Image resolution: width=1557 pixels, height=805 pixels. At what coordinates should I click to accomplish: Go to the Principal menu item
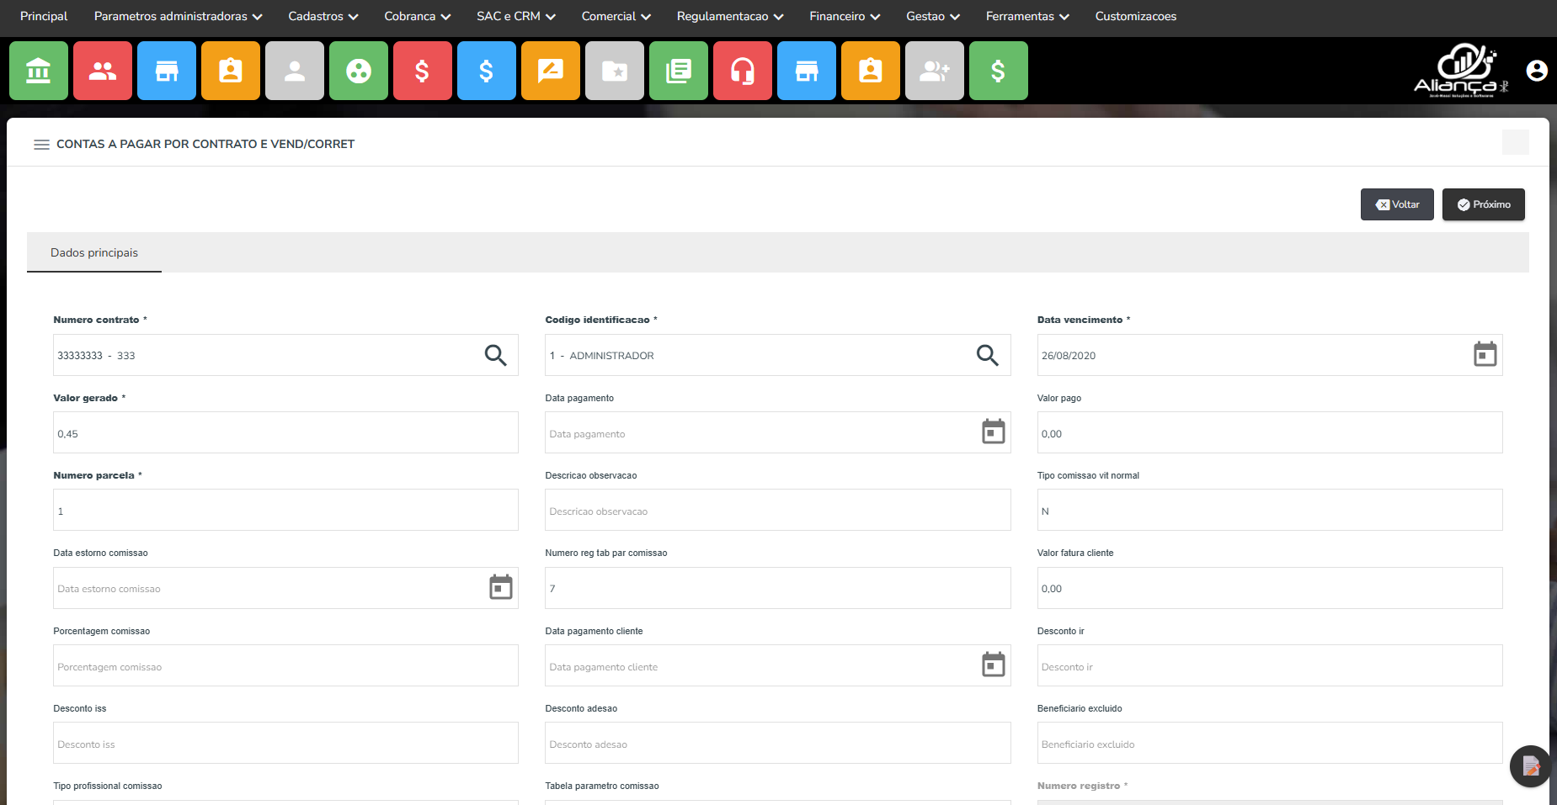(44, 17)
